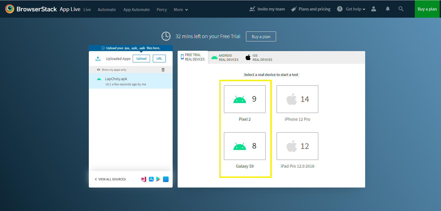Image resolution: width=441 pixels, height=211 pixels.
Task: Click the search magnifier icon
Action: [x=401, y=9]
